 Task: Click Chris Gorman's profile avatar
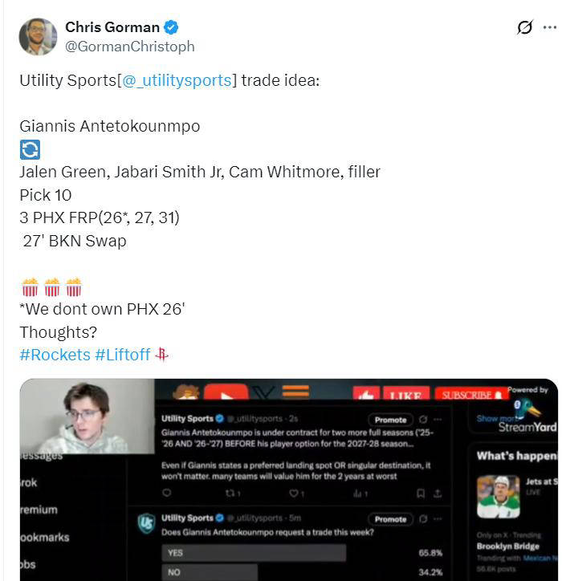(x=38, y=37)
